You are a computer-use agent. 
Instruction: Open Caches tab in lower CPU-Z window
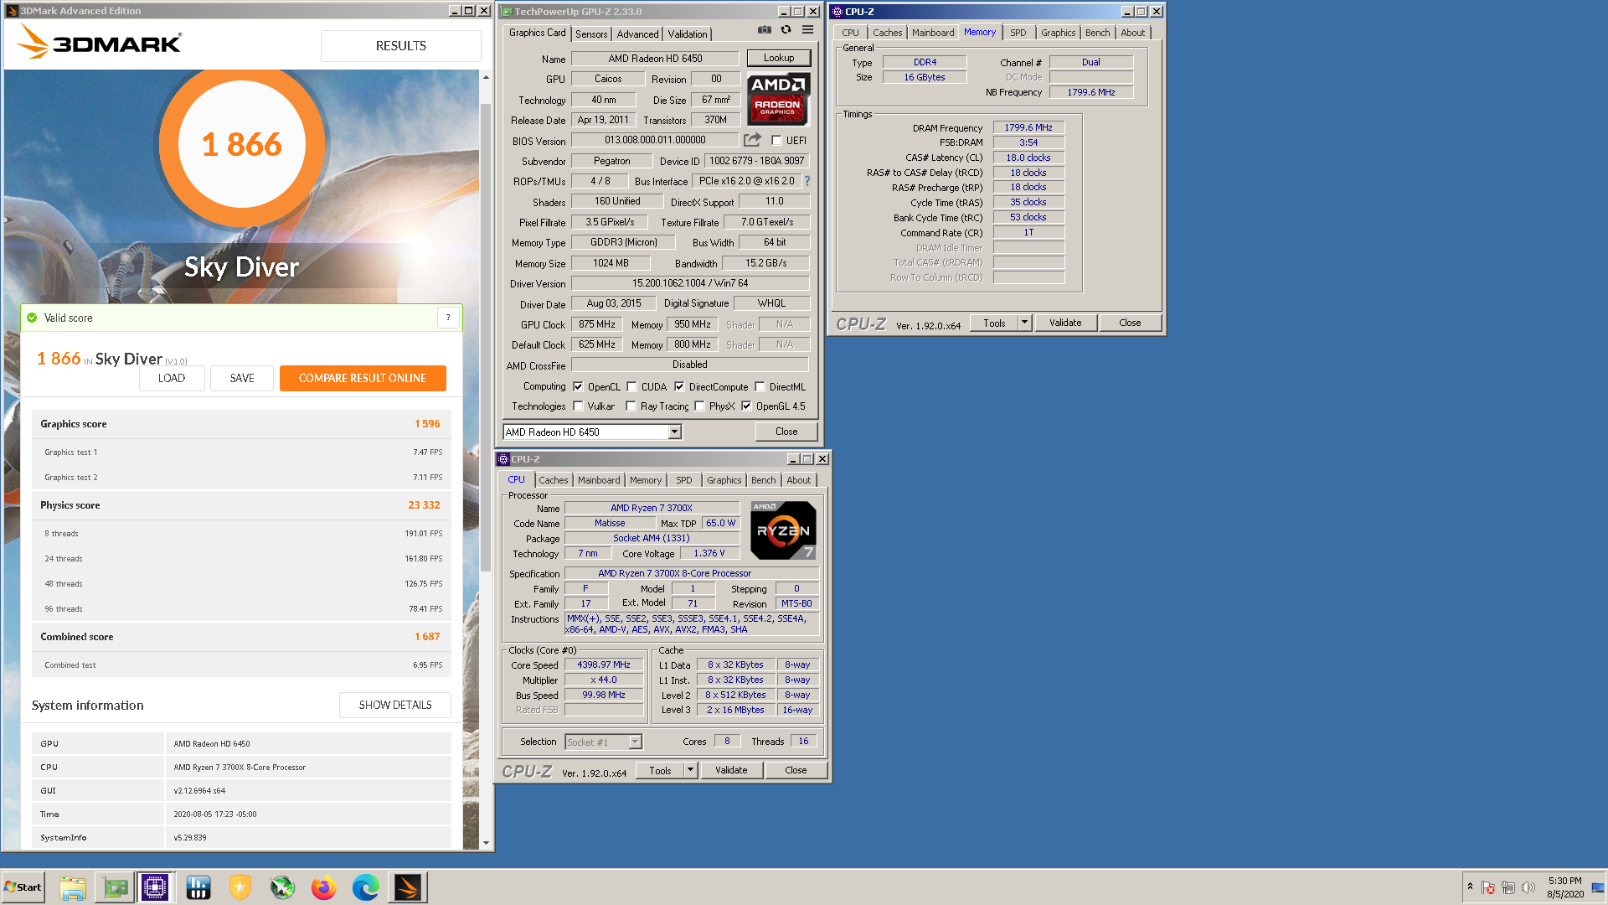coord(554,480)
